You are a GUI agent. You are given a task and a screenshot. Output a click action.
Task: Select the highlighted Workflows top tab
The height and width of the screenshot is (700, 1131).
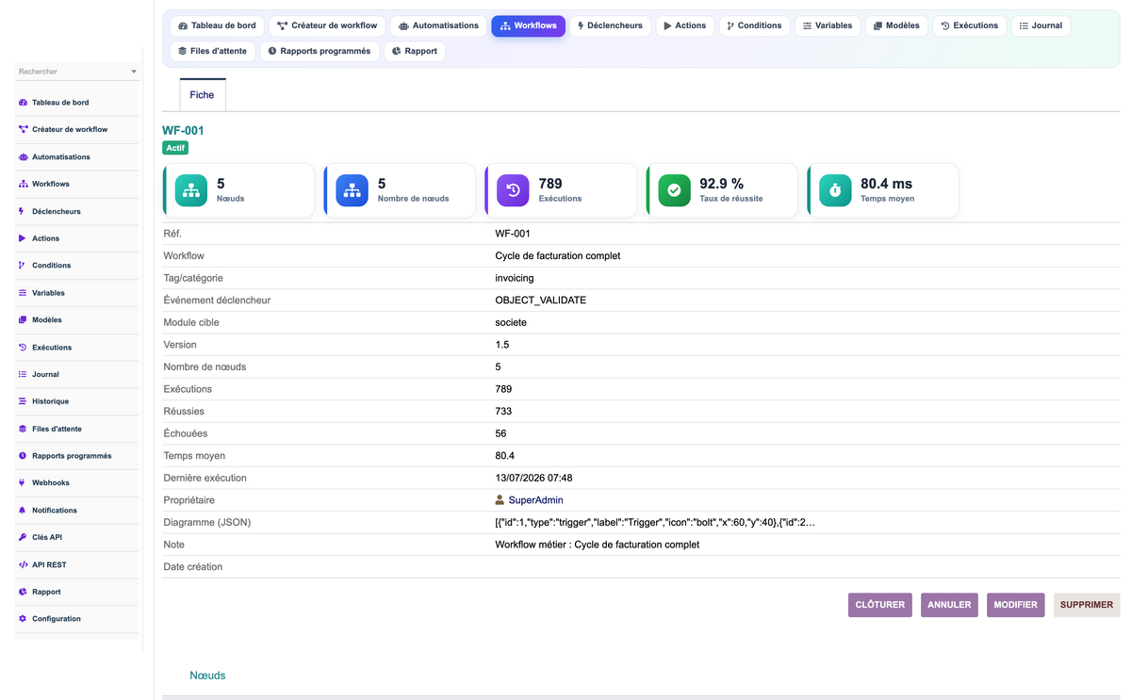click(x=528, y=25)
